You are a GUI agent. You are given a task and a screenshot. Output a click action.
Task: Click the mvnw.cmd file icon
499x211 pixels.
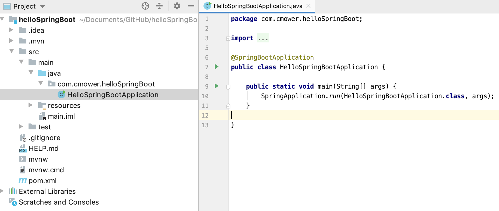(x=23, y=170)
